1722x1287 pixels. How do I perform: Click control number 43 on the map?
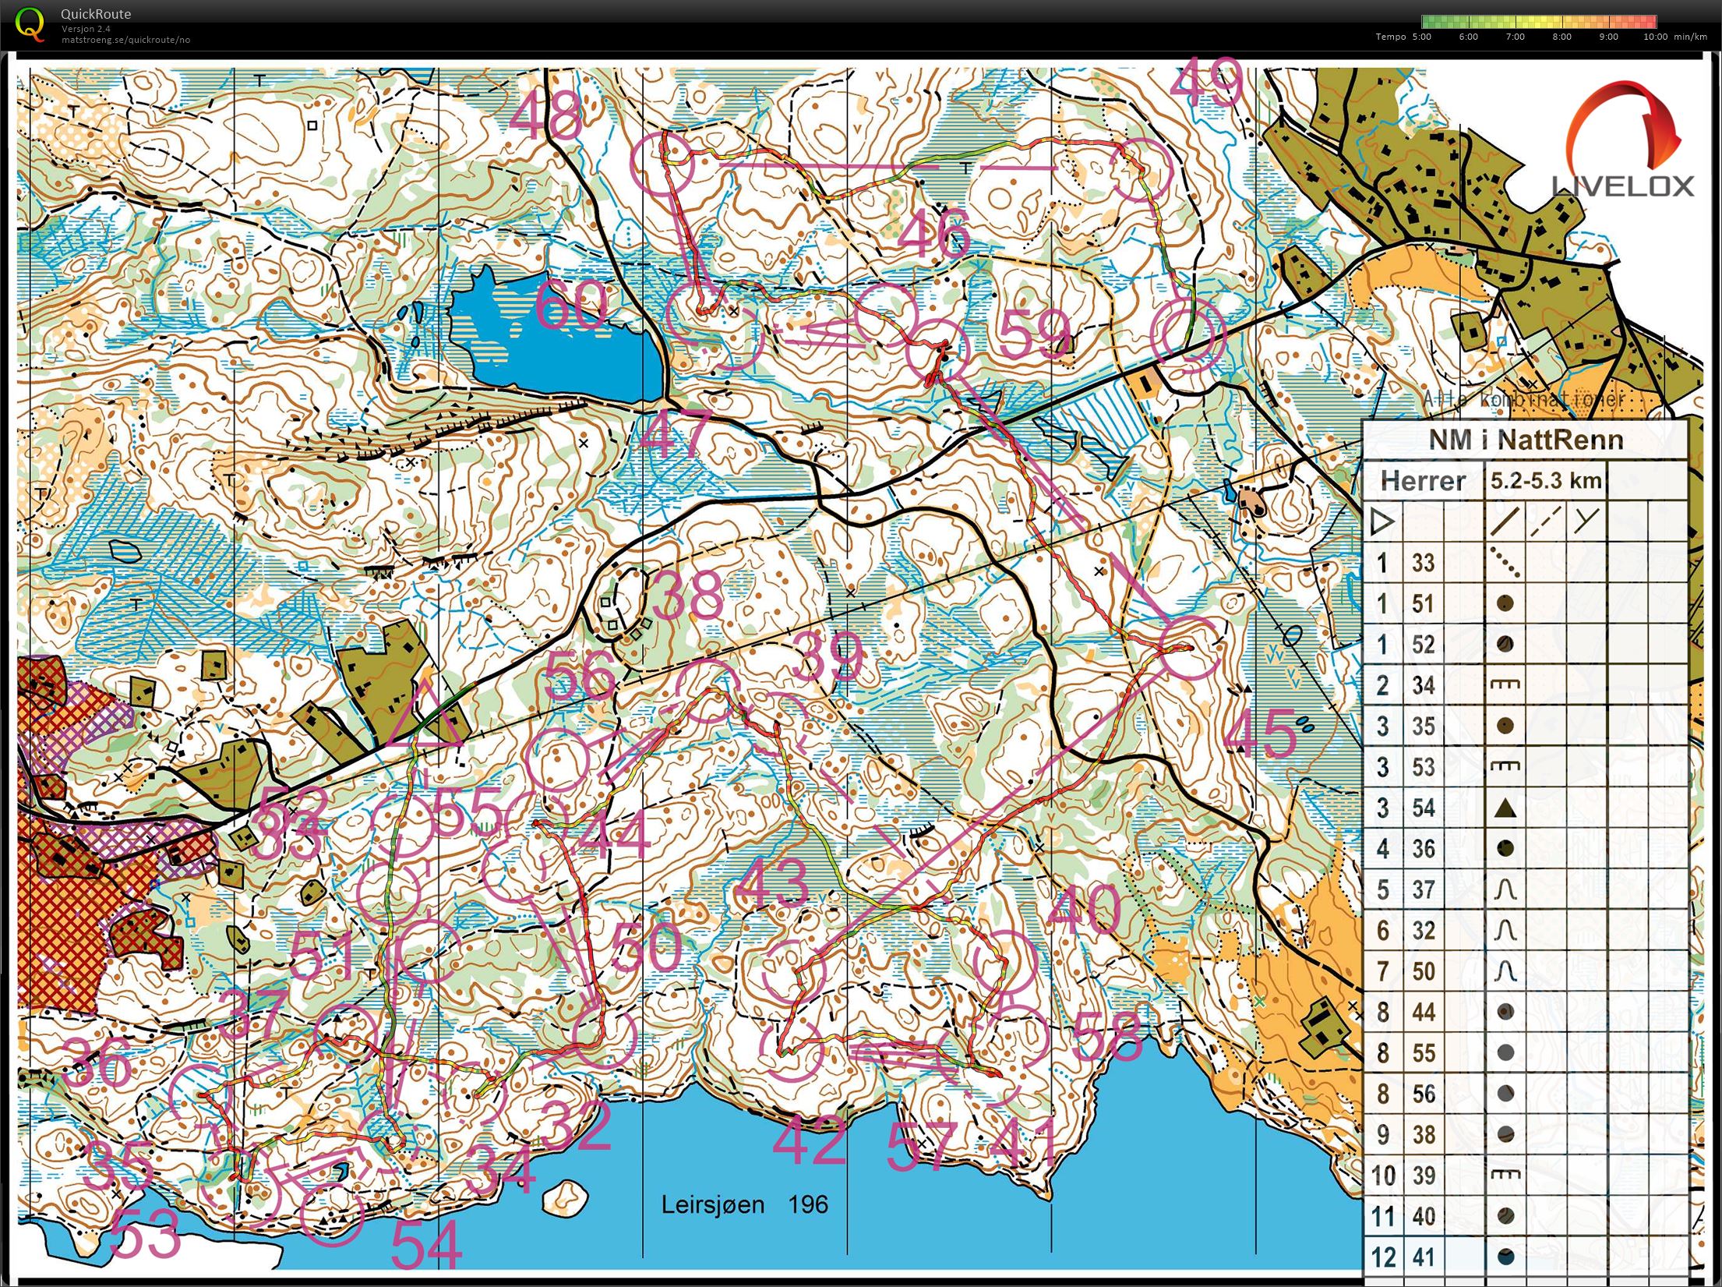(772, 882)
